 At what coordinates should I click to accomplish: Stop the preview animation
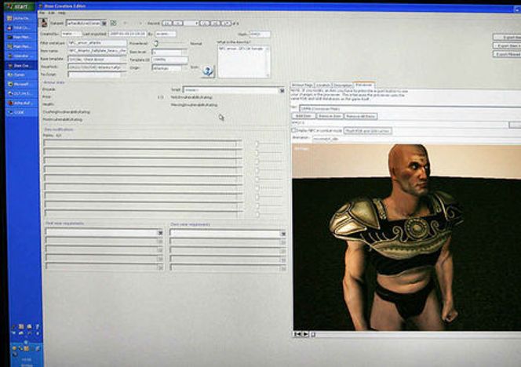tap(313, 334)
